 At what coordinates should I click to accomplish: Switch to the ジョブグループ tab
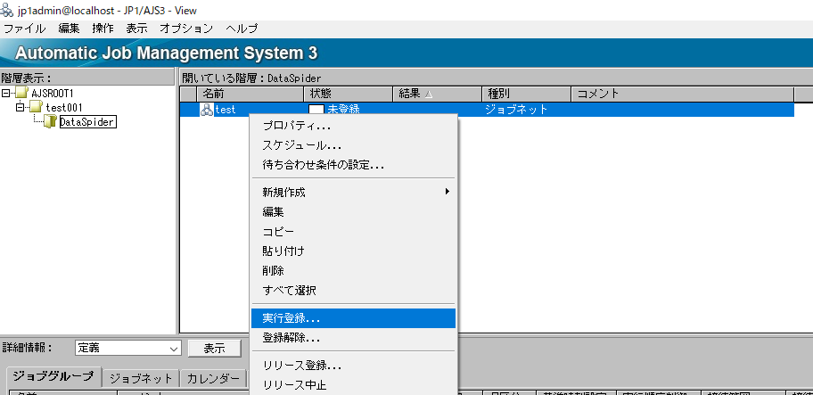(53, 377)
